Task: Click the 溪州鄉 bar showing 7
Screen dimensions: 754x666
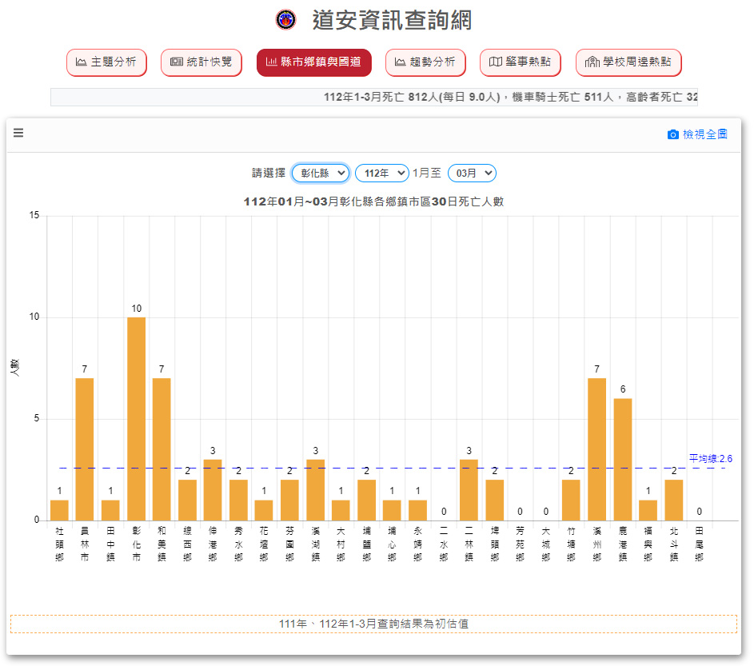Action: [x=596, y=449]
